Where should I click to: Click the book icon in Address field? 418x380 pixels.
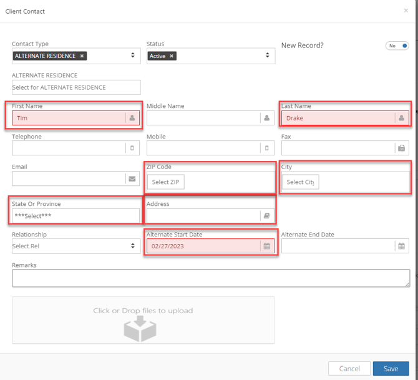(x=266, y=216)
